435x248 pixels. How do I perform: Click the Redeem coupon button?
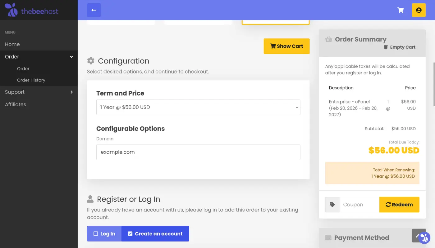click(x=399, y=205)
